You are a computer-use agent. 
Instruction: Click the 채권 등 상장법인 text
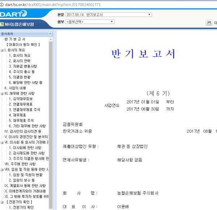[x=132, y=146]
